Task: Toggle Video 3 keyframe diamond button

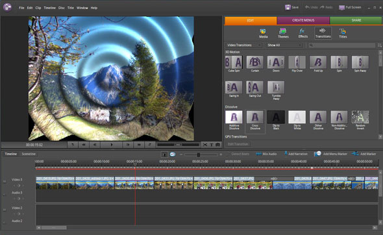Action: pos(19,186)
